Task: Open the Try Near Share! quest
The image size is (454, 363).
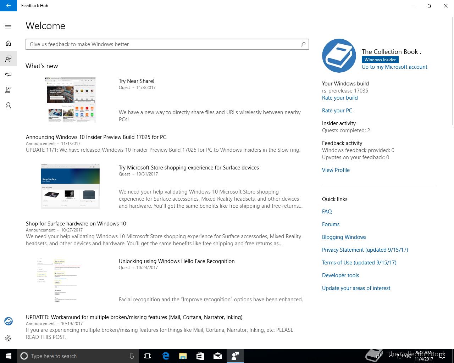Action: [x=137, y=81]
